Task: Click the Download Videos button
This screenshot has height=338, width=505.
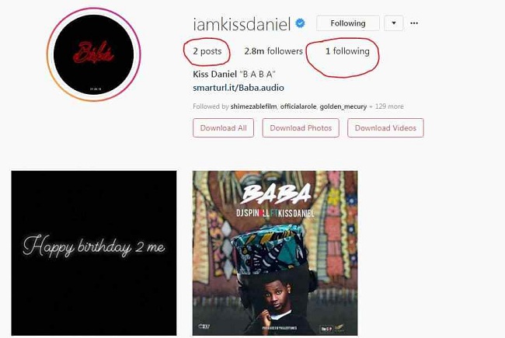Action: tap(385, 128)
